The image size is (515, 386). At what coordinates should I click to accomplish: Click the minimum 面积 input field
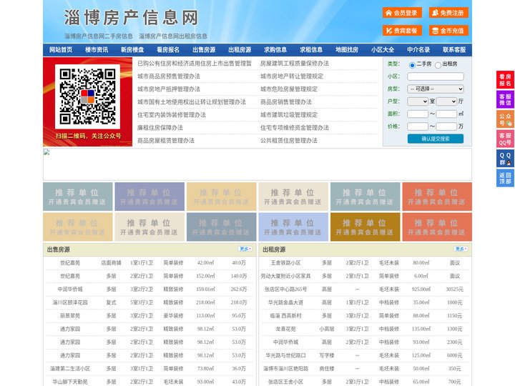coord(418,114)
